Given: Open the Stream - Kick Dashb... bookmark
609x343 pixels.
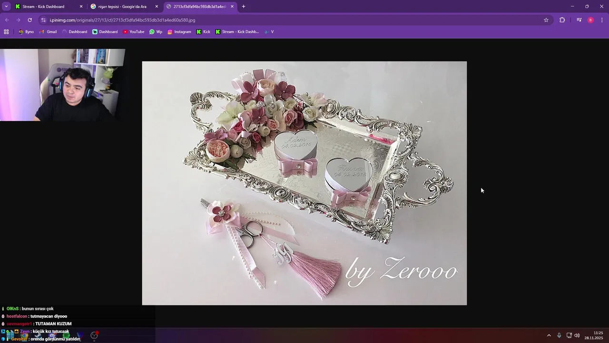Looking at the screenshot, I should click(x=237, y=32).
